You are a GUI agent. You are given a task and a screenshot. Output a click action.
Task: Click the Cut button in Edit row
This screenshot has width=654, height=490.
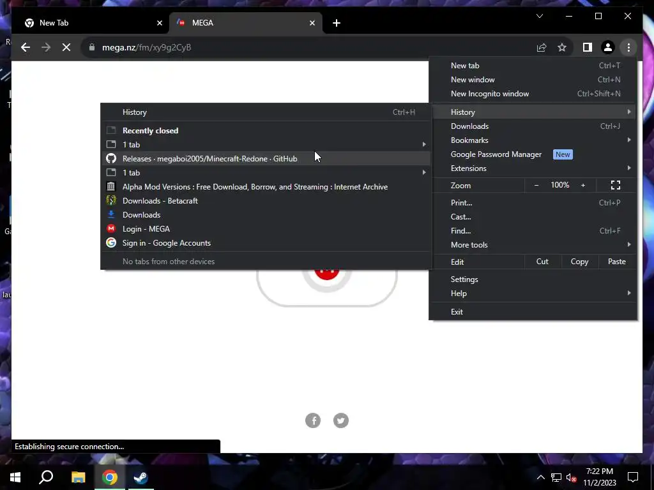click(542, 262)
